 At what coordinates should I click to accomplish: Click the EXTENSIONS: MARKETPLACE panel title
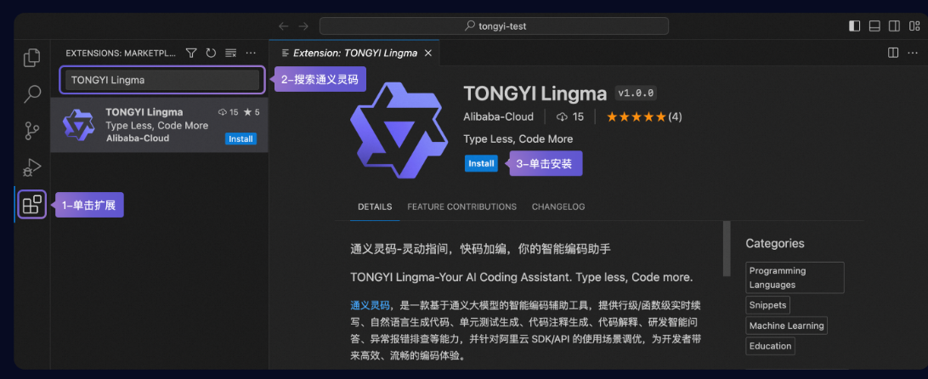121,54
